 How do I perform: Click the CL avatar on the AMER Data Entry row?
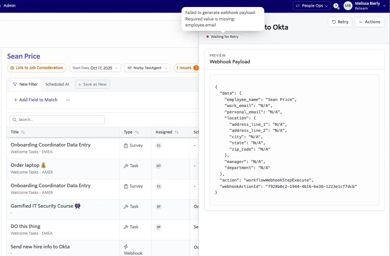159,186
